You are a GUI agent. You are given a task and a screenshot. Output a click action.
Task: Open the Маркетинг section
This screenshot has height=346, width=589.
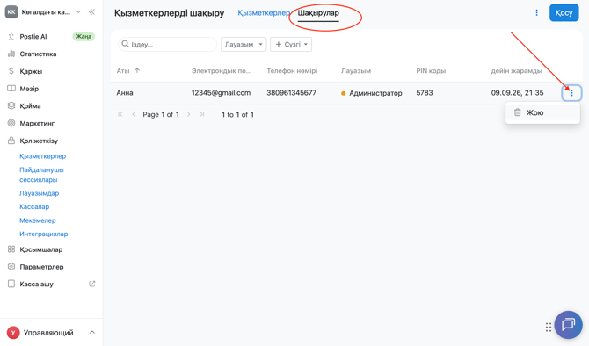pos(37,123)
